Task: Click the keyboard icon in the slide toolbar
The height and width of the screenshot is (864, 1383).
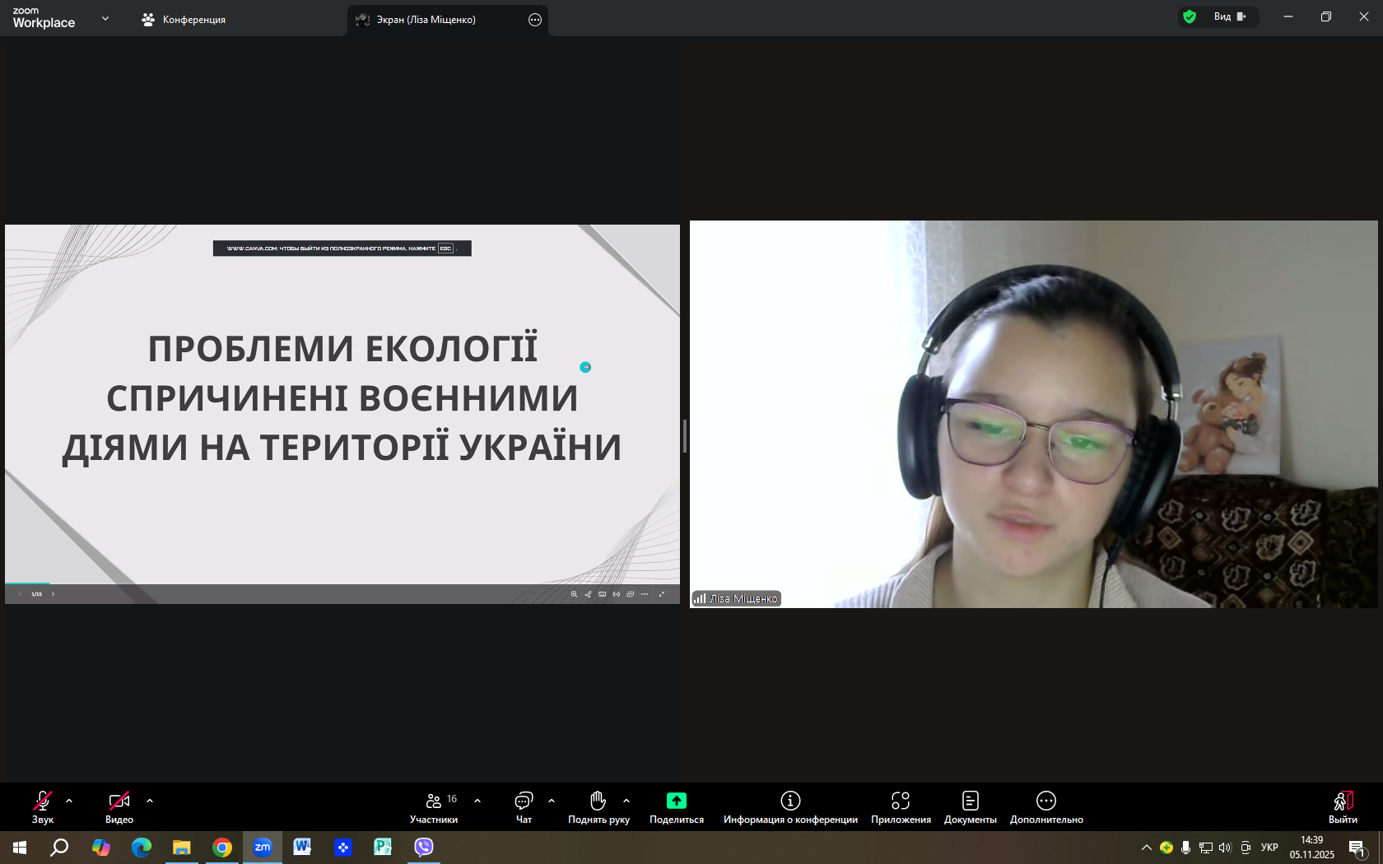Action: point(602,594)
